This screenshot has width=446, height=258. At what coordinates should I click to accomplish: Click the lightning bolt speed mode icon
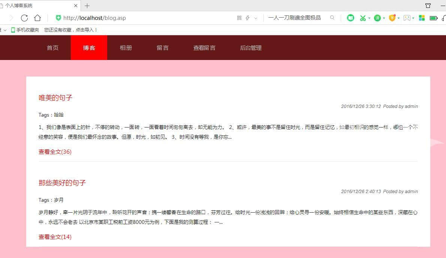(247, 18)
